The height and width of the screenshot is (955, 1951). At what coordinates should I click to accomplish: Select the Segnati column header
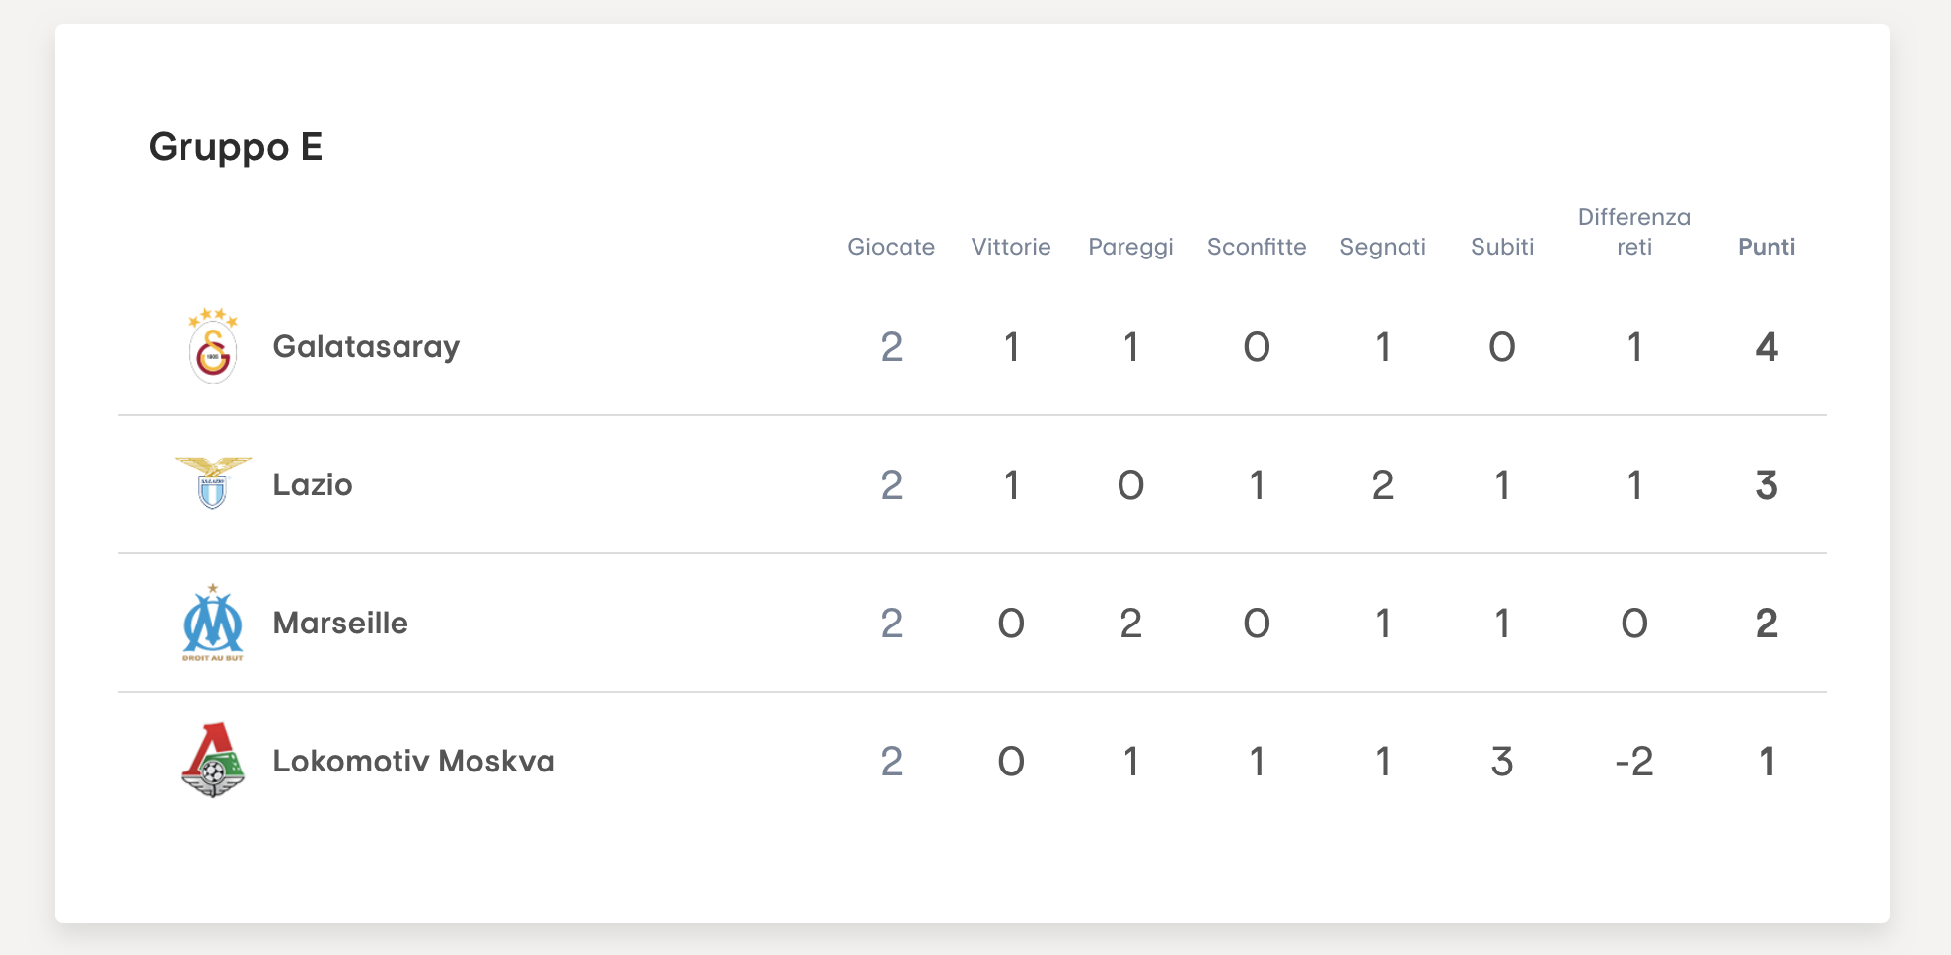1383,248
